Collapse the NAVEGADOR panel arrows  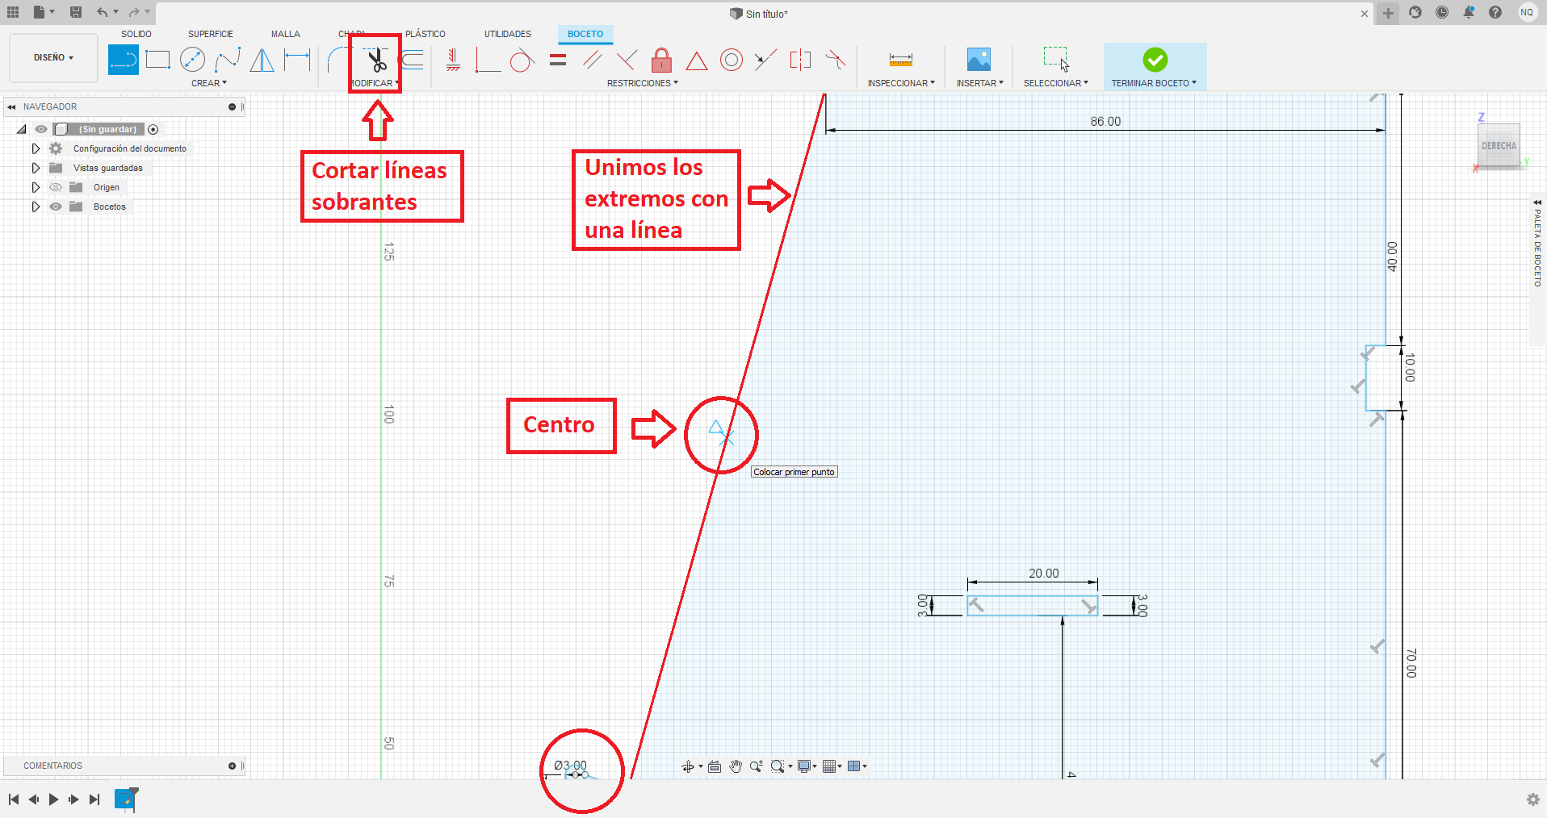11,106
